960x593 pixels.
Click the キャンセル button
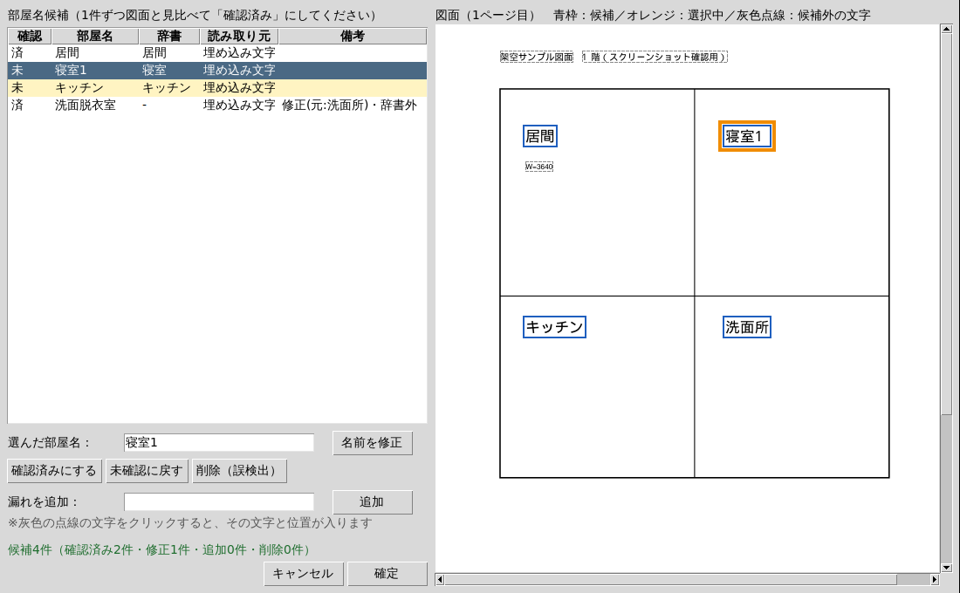tap(303, 574)
